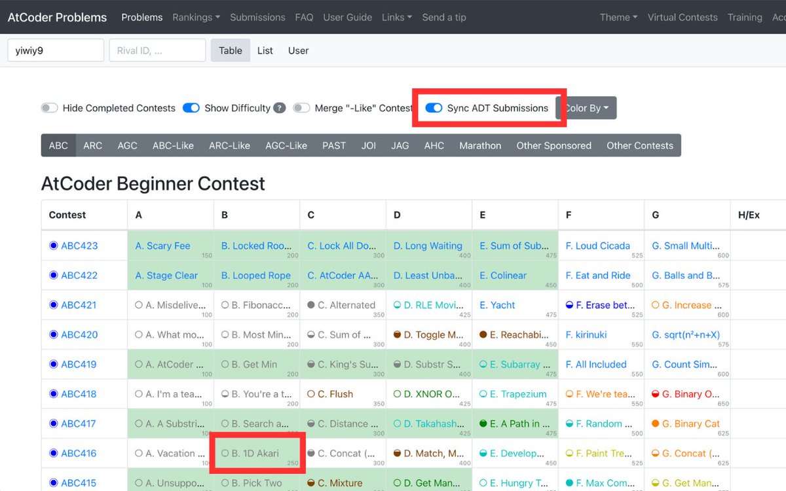Open the Theme dropdown menu
Viewport: 786px width, 491px height.
[x=619, y=18]
